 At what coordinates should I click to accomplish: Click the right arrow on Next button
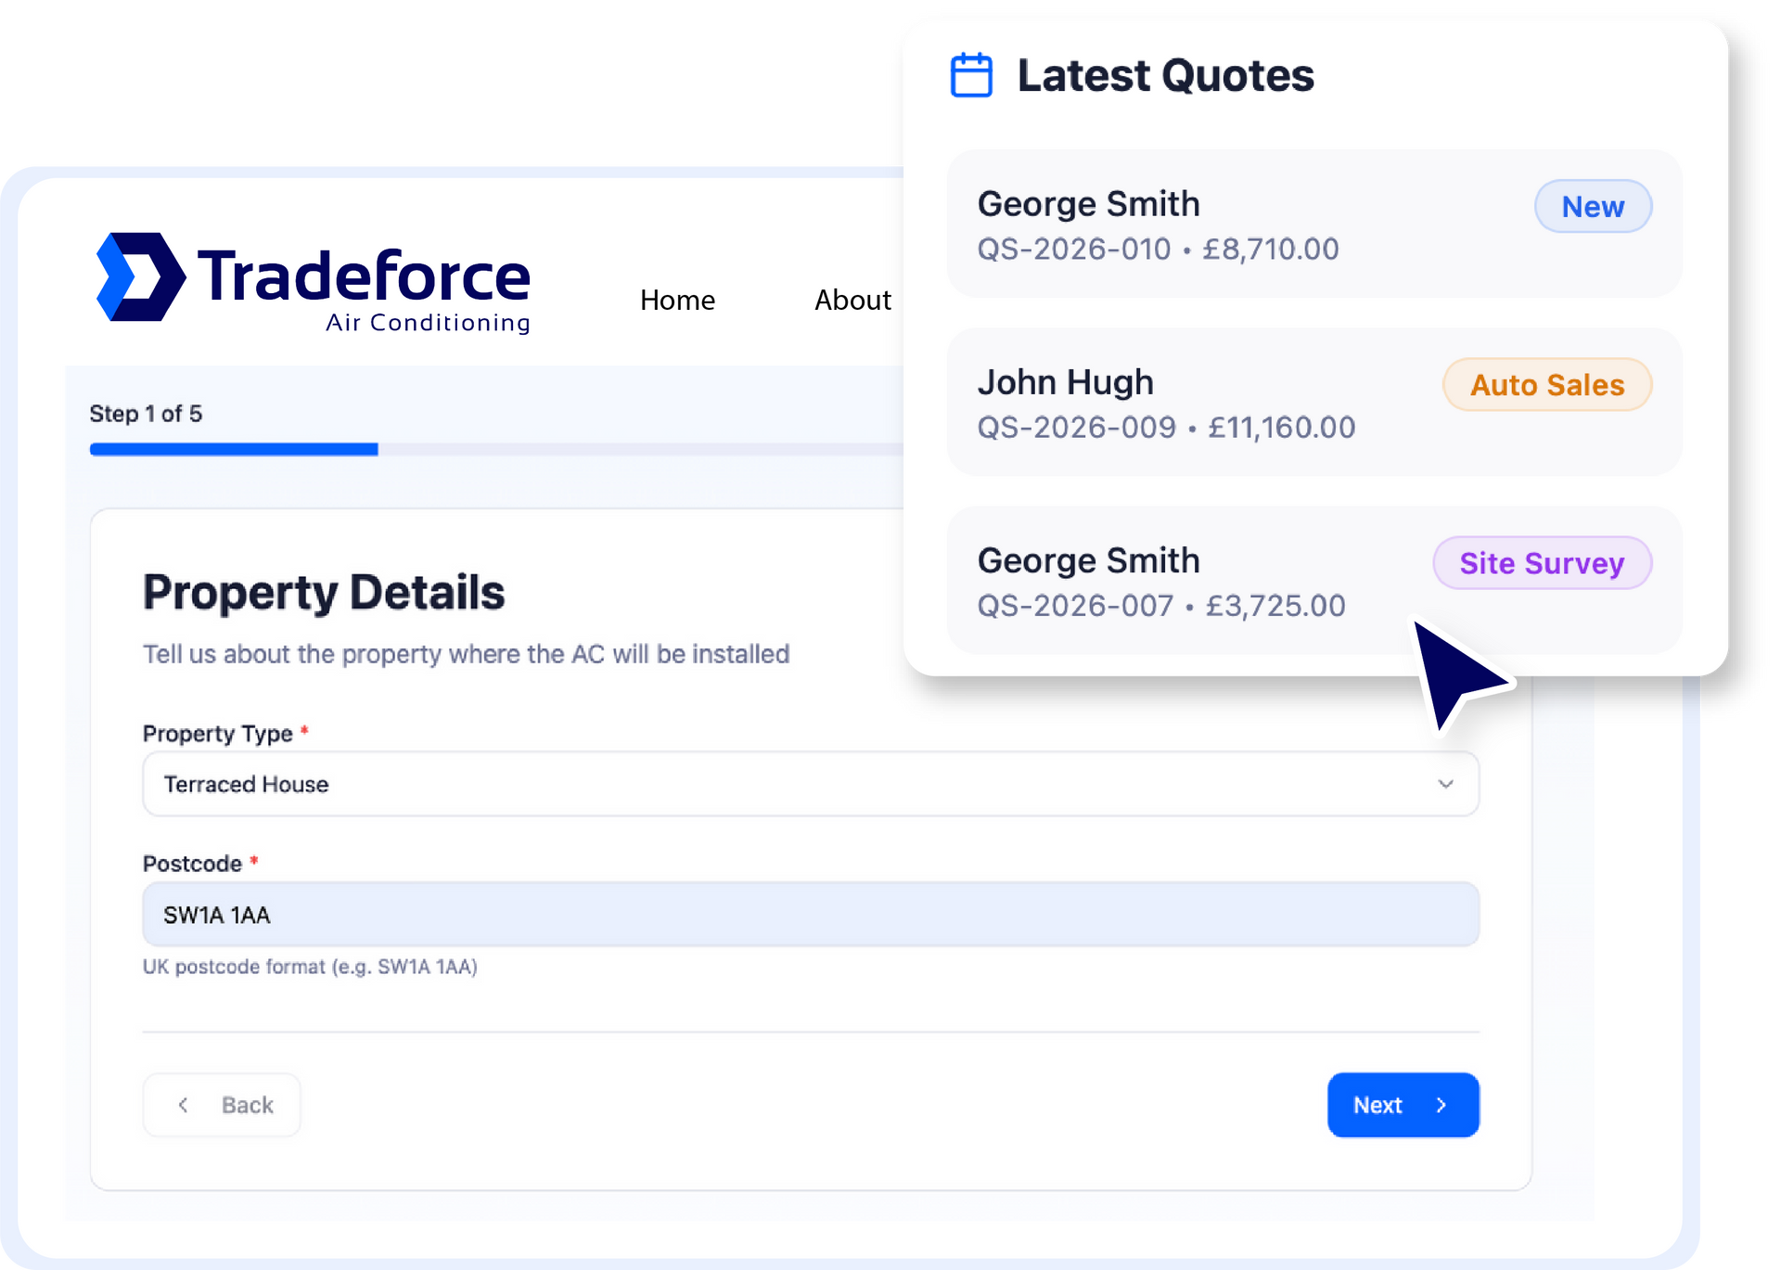1441,1105
